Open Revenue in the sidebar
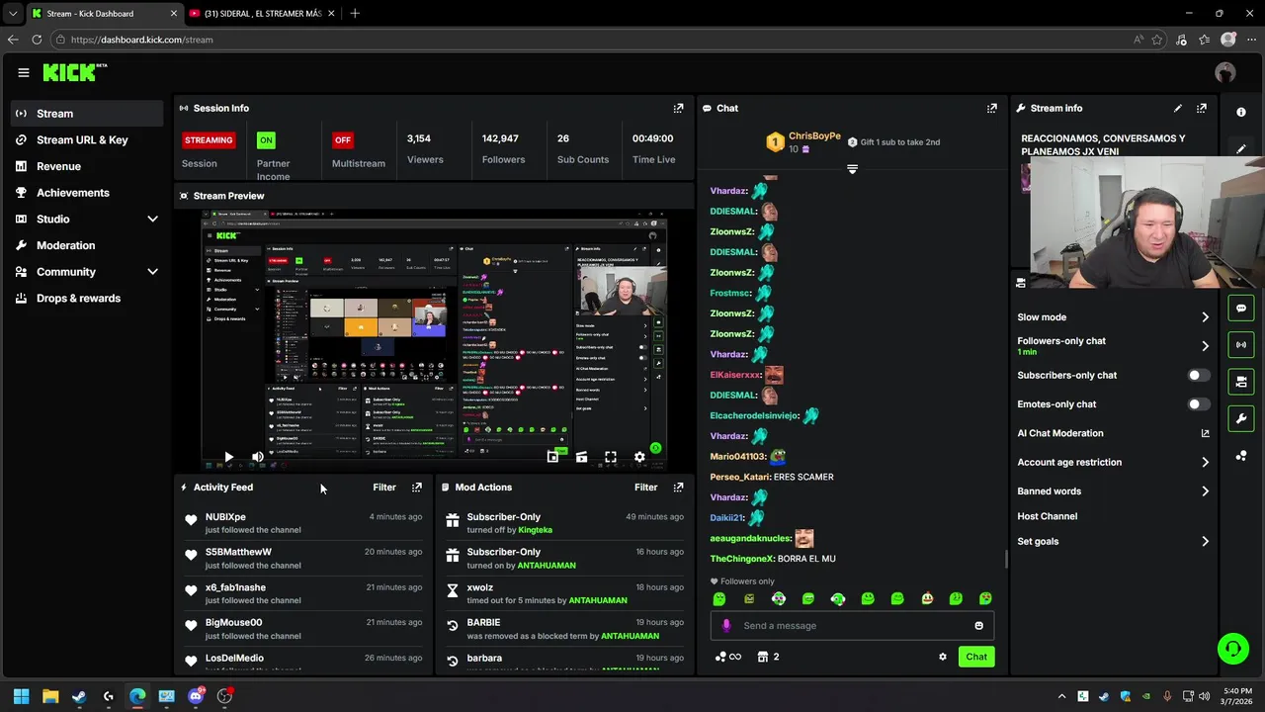 [x=87, y=166]
